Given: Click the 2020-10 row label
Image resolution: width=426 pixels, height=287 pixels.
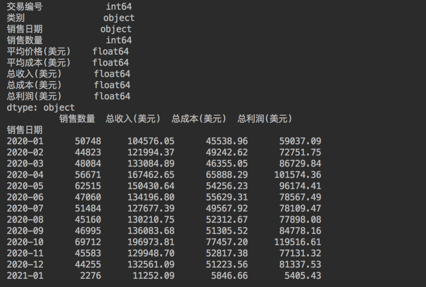Looking at the screenshot, I should coord(25,242).
